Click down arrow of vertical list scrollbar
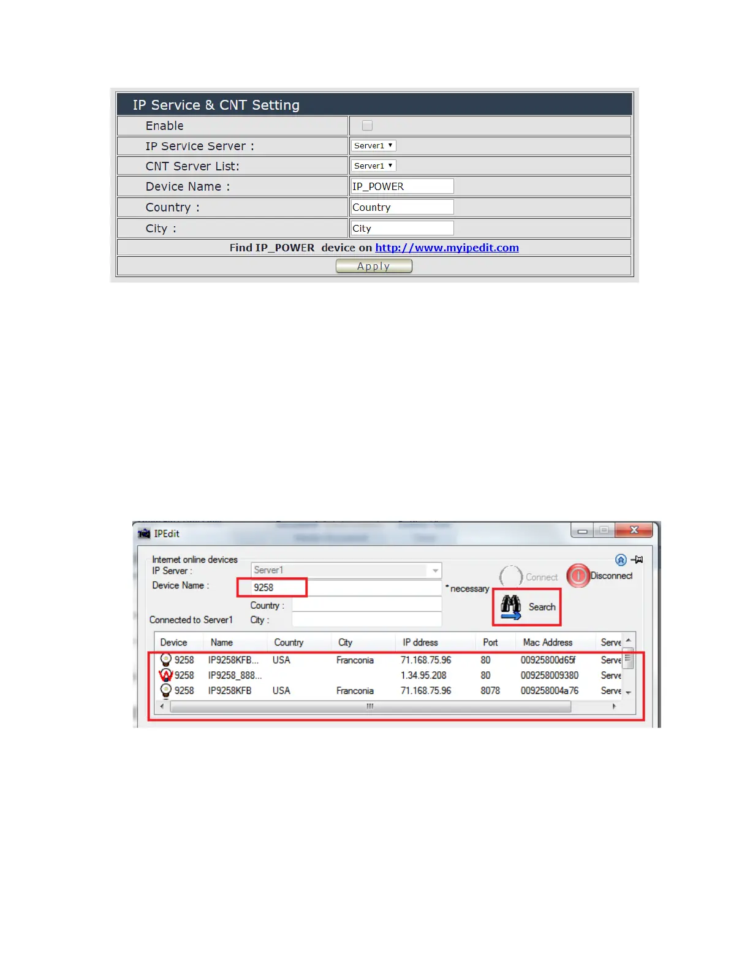 tap(628, 692)
